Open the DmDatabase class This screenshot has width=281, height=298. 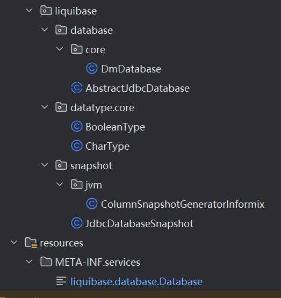pyautogui.click(x=131, y=69)
